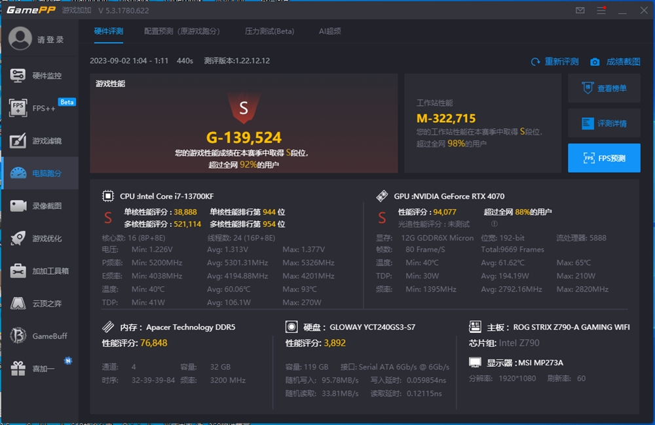Click the refresh arrow beside 重新评测
Image resolution: width=655 pixels, height=425 pixels.
click(x=536, y=61)
